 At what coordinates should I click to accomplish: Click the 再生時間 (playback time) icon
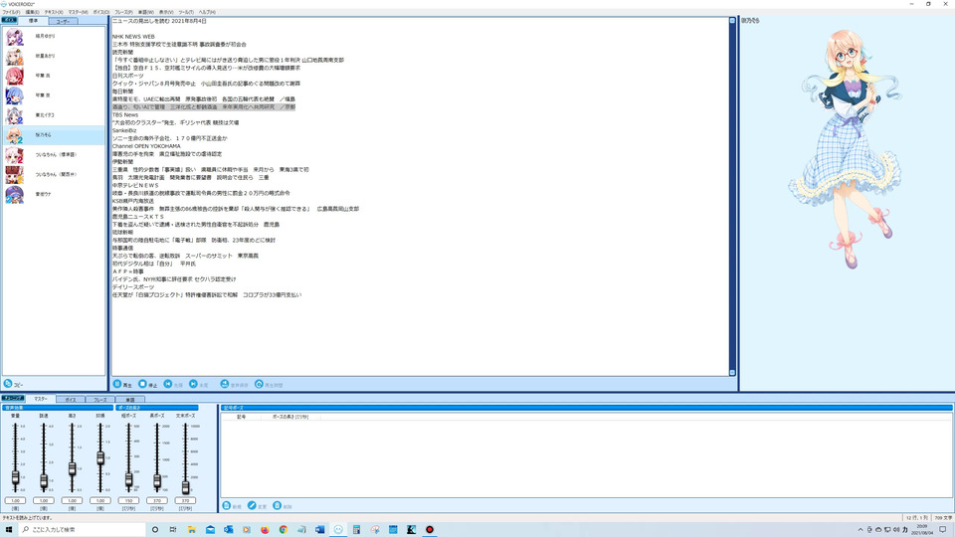tap(259, 384)
